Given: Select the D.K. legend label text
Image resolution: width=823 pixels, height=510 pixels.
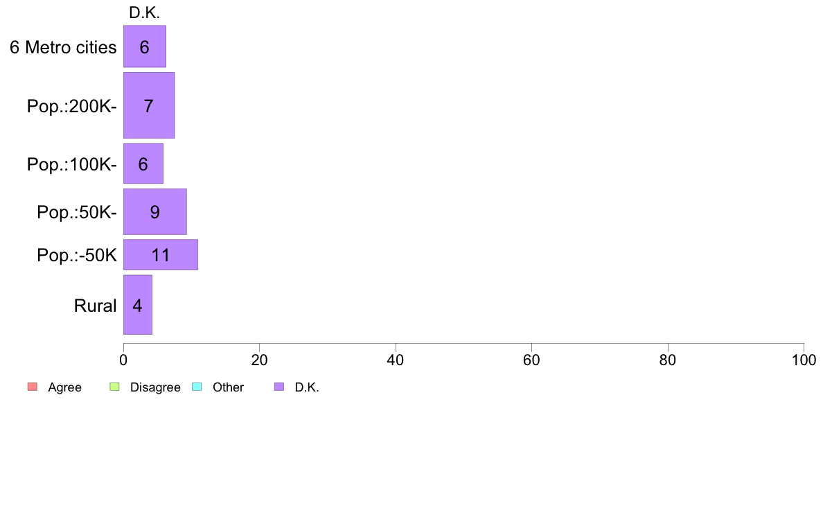Looking at the screenshot, I should 307,387.
